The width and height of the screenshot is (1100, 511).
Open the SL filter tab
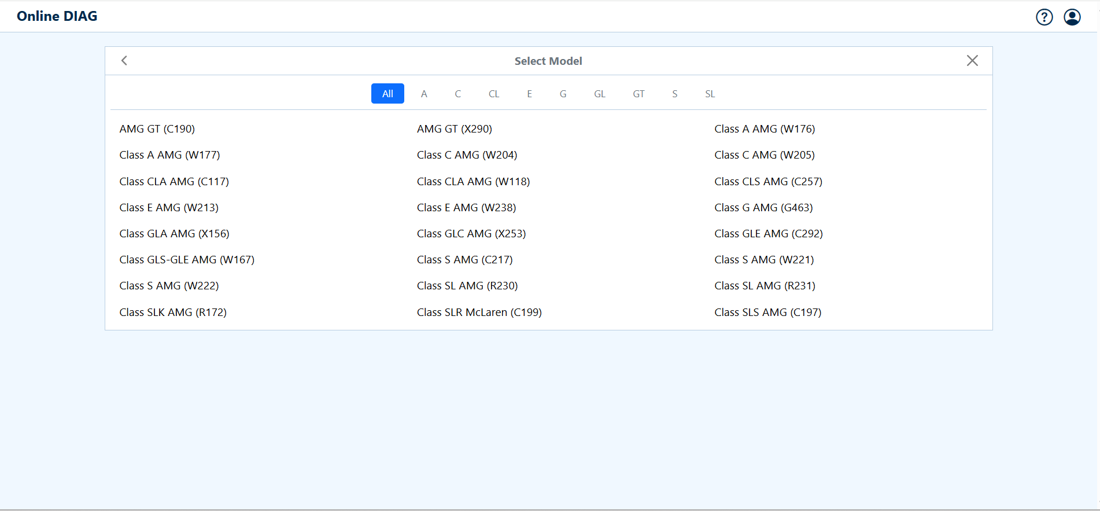(x=710, y=94)
